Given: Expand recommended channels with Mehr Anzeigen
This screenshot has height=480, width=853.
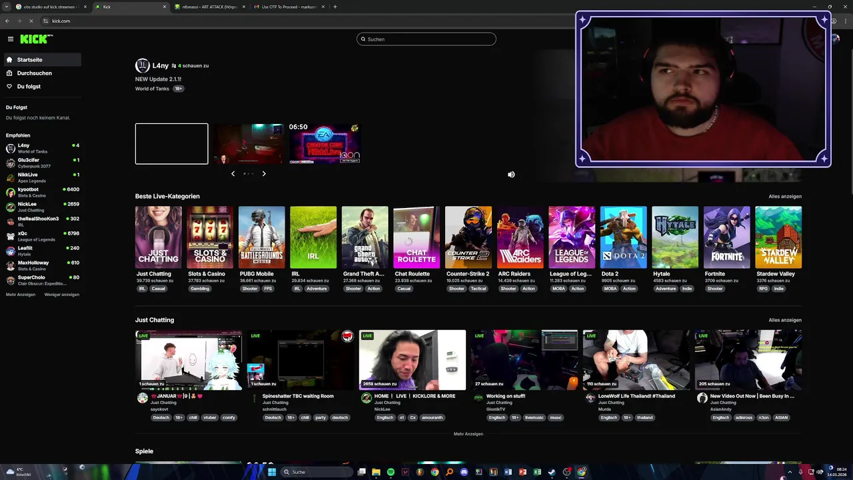Looking at the screenshot, I should (21, 295).
